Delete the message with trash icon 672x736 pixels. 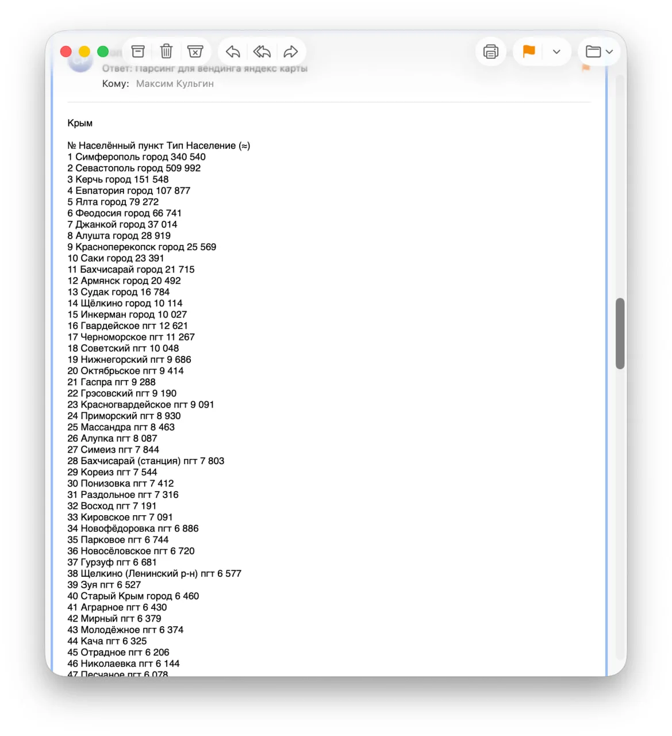[166, 52]
